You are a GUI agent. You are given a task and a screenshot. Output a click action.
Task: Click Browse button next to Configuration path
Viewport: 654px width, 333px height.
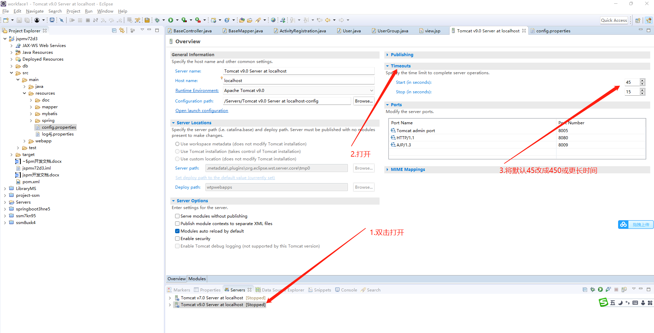364,101
